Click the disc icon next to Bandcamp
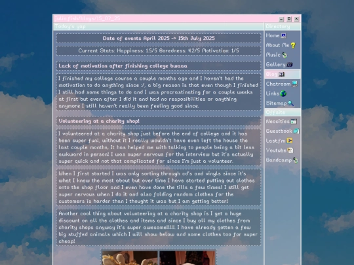This screenshot has width=354, height=265. pos(296,160)
